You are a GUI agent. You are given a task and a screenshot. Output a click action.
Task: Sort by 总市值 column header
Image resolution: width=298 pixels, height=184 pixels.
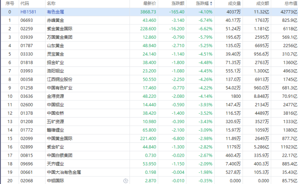(290, 4)
